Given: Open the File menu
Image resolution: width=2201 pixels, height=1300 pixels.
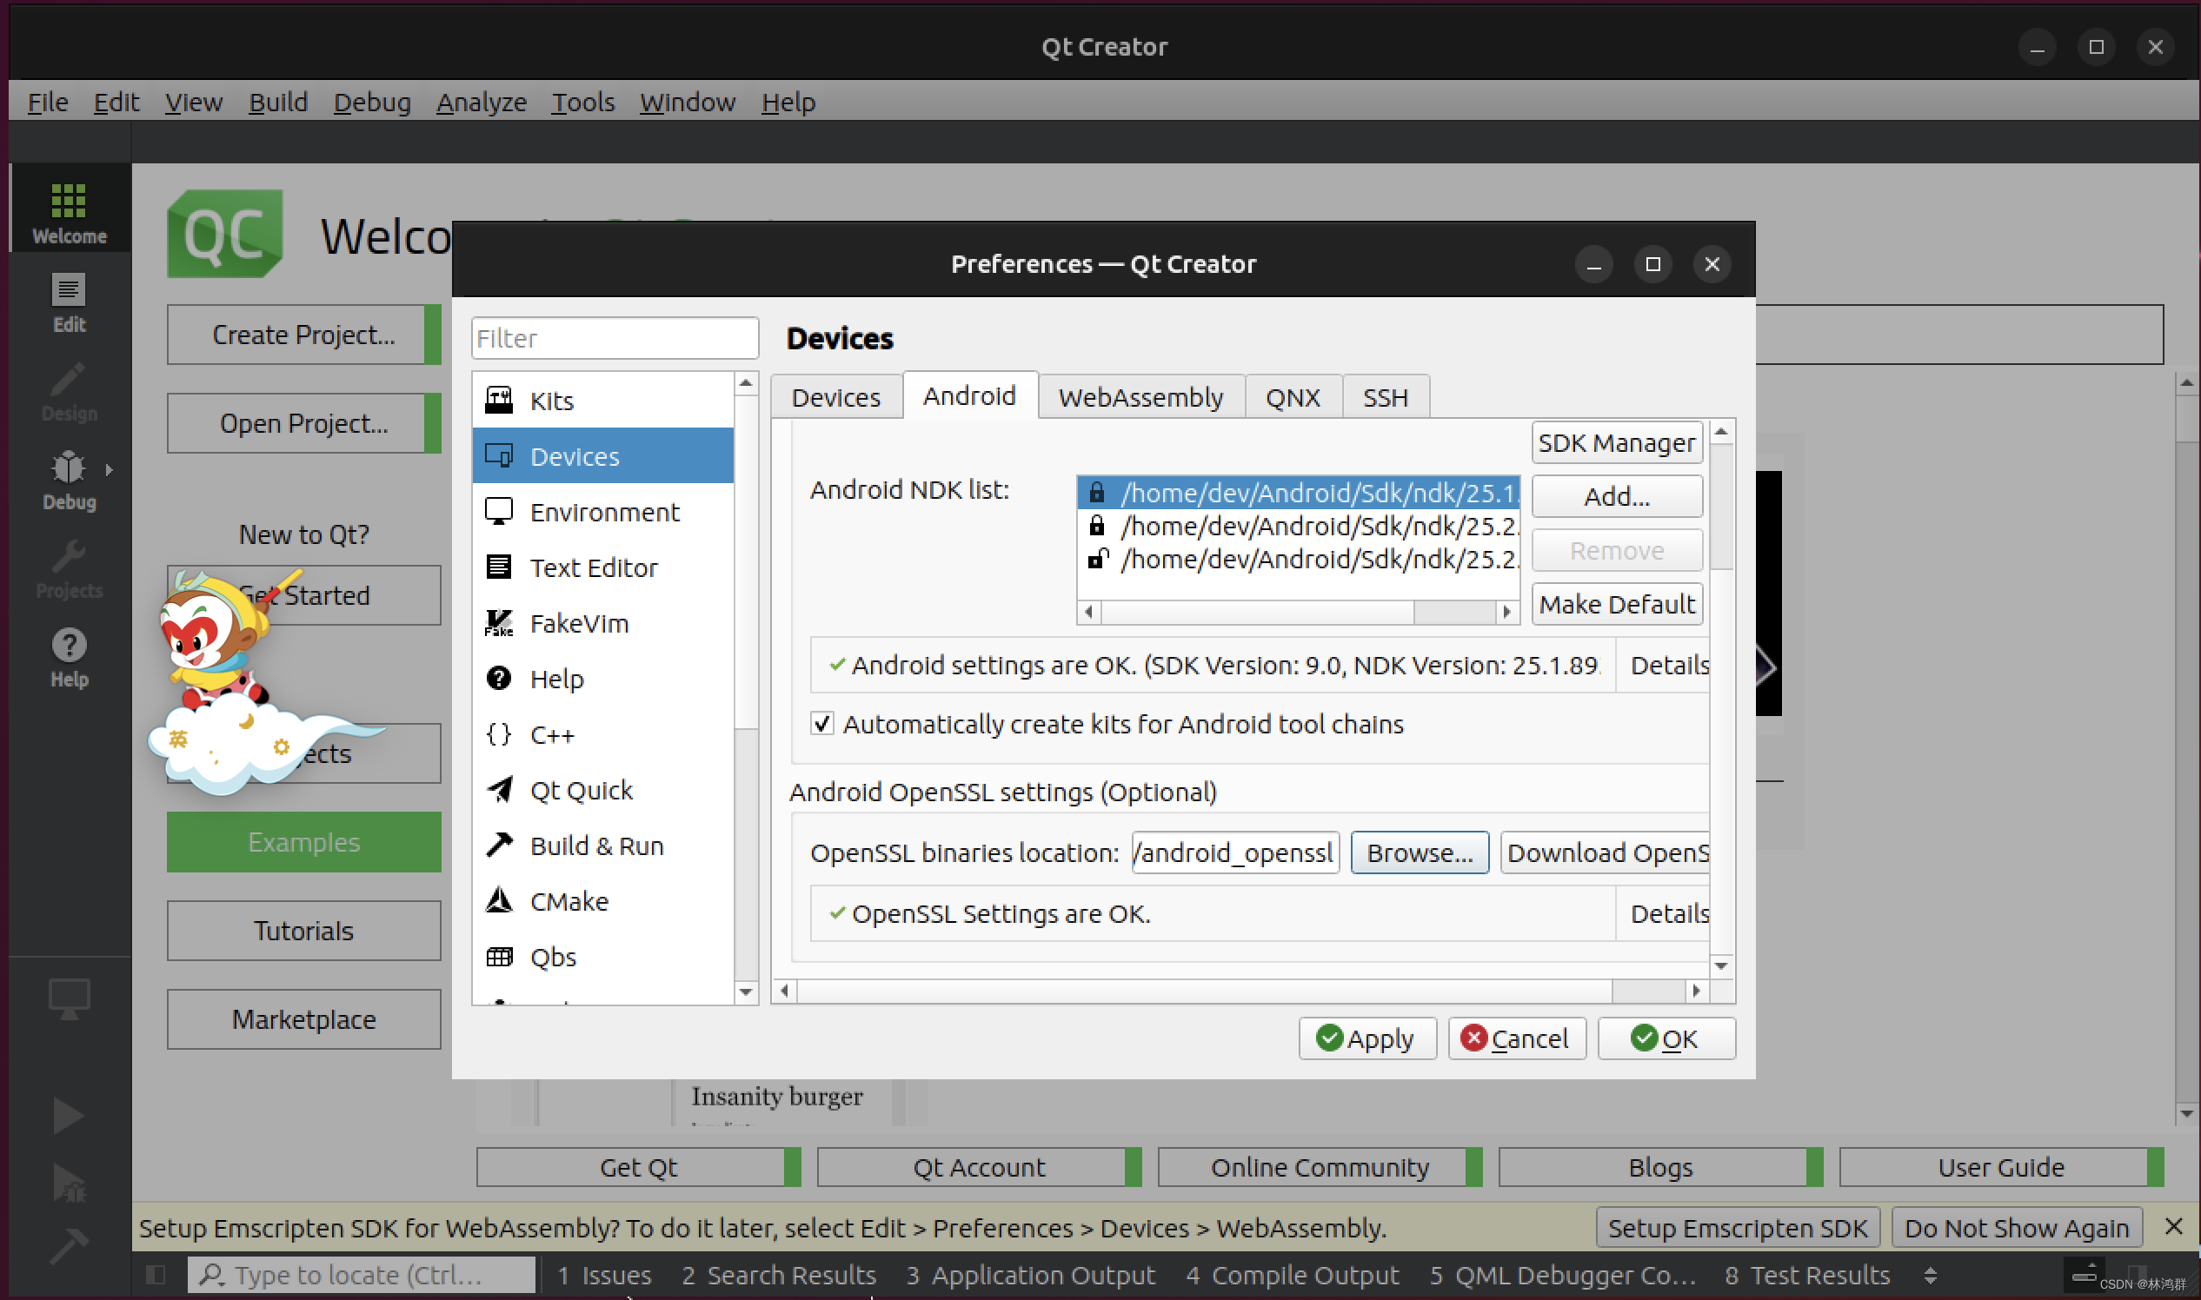Looking at the screenshot, I should [47, 103].
